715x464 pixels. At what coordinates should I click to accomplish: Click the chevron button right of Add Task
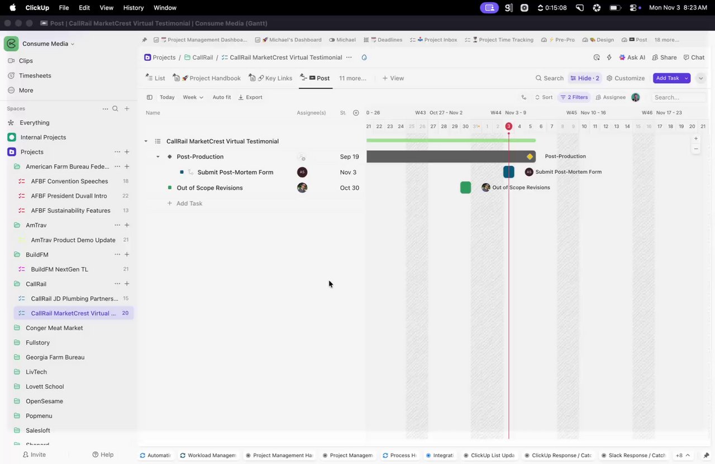point(700,78)
